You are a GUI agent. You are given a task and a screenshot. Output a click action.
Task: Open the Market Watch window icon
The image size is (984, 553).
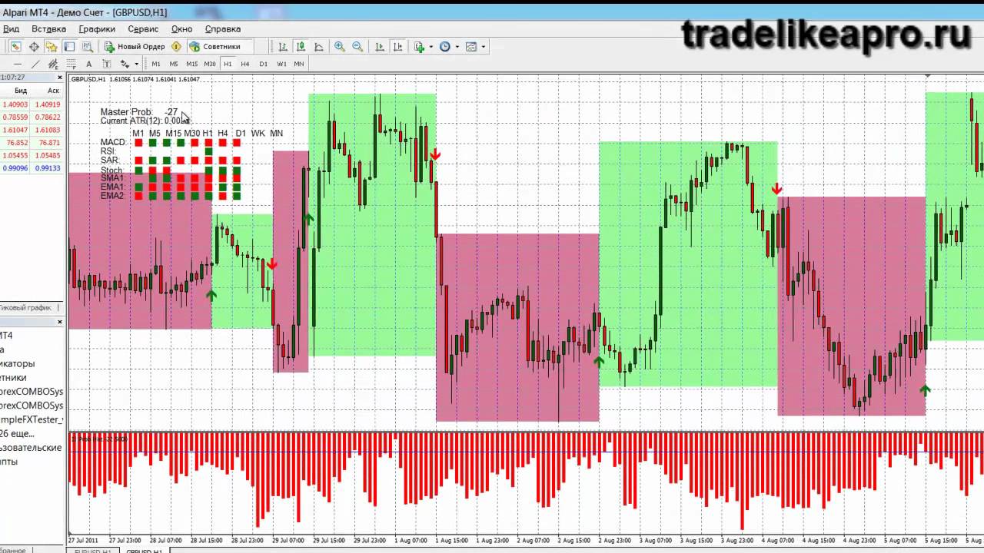[15, 47]
